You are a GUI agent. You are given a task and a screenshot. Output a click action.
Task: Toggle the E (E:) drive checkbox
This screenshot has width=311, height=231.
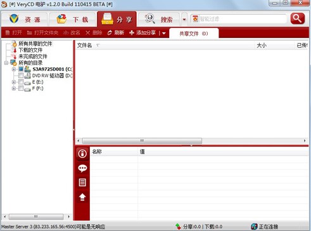click(21, 82)
